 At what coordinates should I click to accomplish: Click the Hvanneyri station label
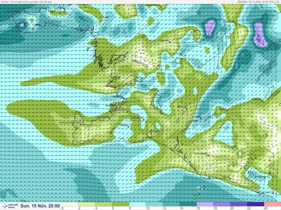(x=119, y=55)
